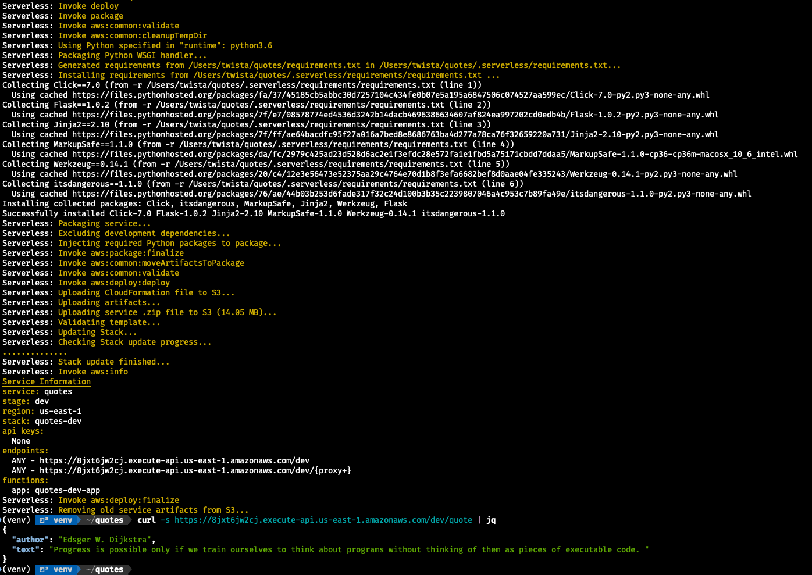Click the word curl in the command line
This screenshot has width=812, height=575.
pyautogui.click(x=147, y=520)
